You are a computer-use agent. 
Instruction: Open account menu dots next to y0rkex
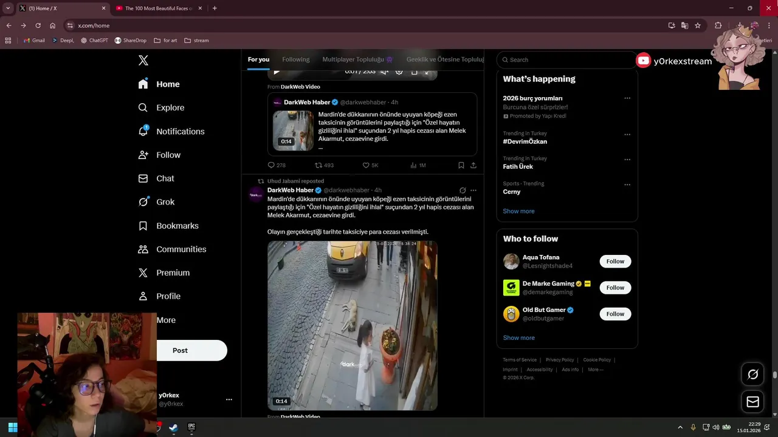(x=229, y=399)
